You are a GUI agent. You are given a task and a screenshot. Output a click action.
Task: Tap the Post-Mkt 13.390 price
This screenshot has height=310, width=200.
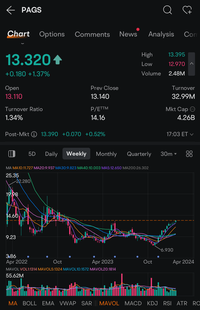49,134
